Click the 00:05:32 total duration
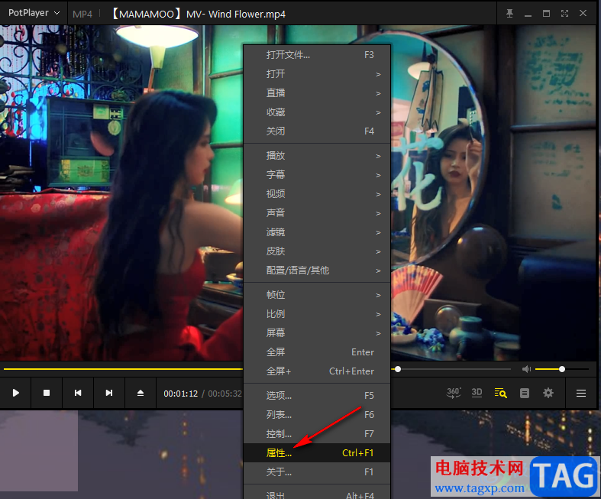601x499 pixels. (225, 394)
